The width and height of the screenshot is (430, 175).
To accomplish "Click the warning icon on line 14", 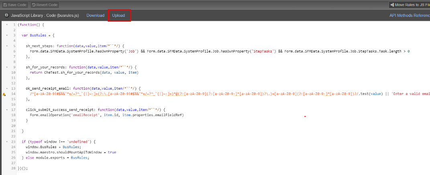I will point(4,94).
